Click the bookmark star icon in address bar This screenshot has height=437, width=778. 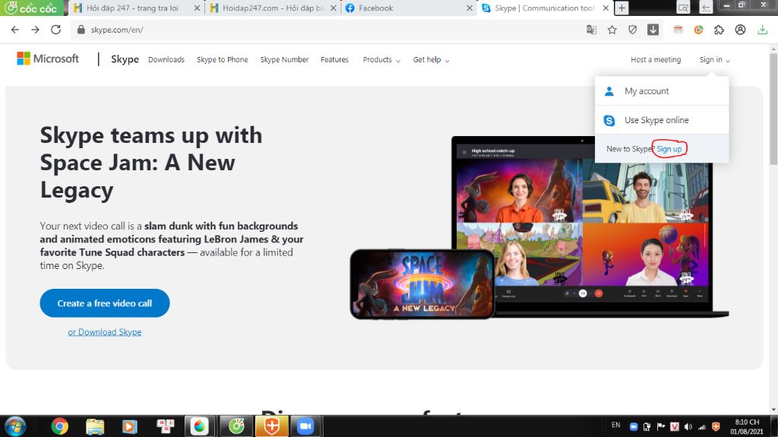[612, 30]
